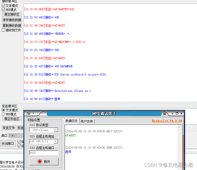Toggle lower checkbox beside 关闭串口 button

tap(19, 146)
